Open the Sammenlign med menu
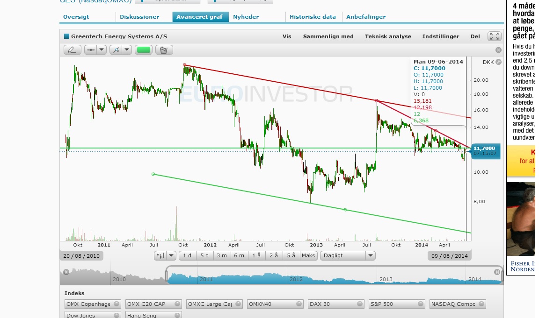Image resolution: width=539 pixels, height=318 pixels. click(x=328, y=36)
